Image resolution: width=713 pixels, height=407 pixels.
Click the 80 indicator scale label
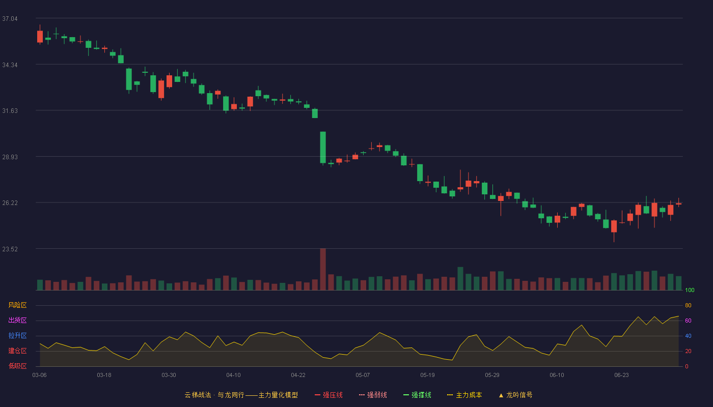688,305
